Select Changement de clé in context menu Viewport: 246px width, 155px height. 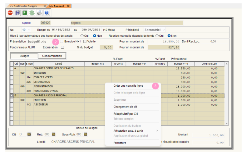(125, 107)
